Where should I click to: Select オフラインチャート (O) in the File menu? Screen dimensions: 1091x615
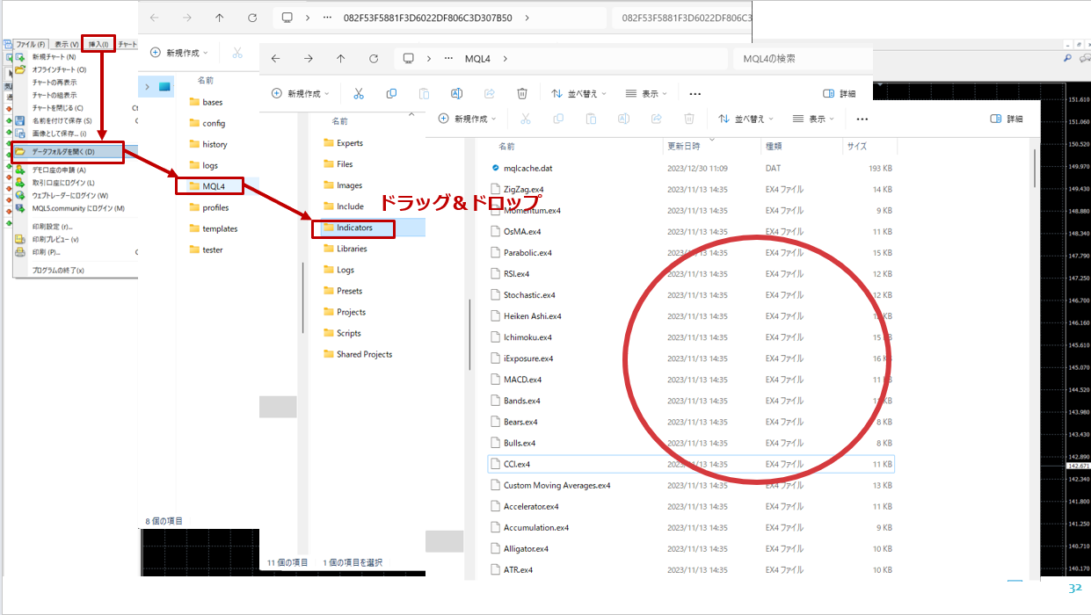point(59,69)
